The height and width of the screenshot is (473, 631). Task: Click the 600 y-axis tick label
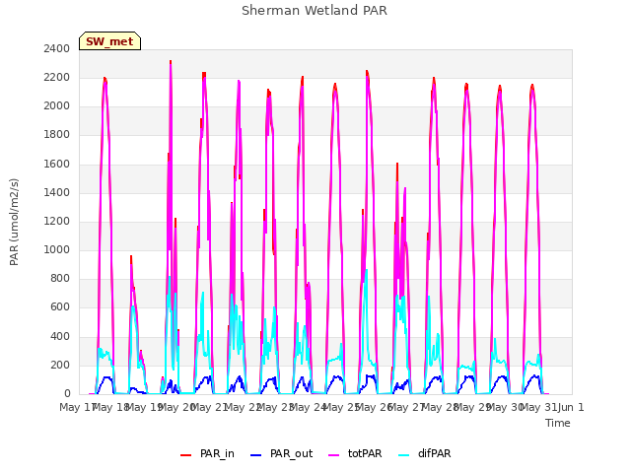point(60,307)
